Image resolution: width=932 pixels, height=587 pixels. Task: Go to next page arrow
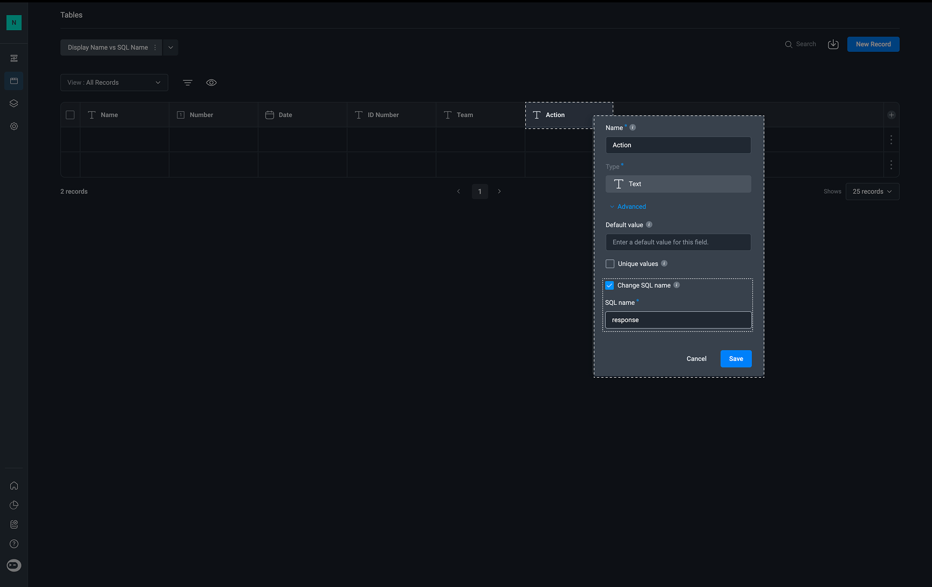point(499,192)
